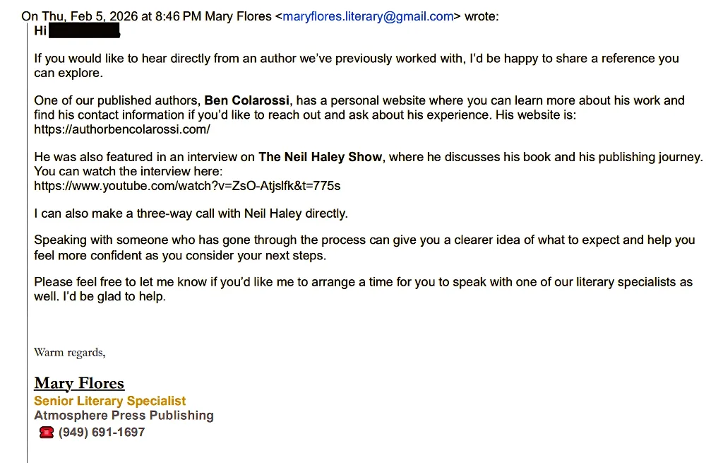Click the Hi greeting word
The height and width of the screenshot is (463, 723).
coord(40,31)
